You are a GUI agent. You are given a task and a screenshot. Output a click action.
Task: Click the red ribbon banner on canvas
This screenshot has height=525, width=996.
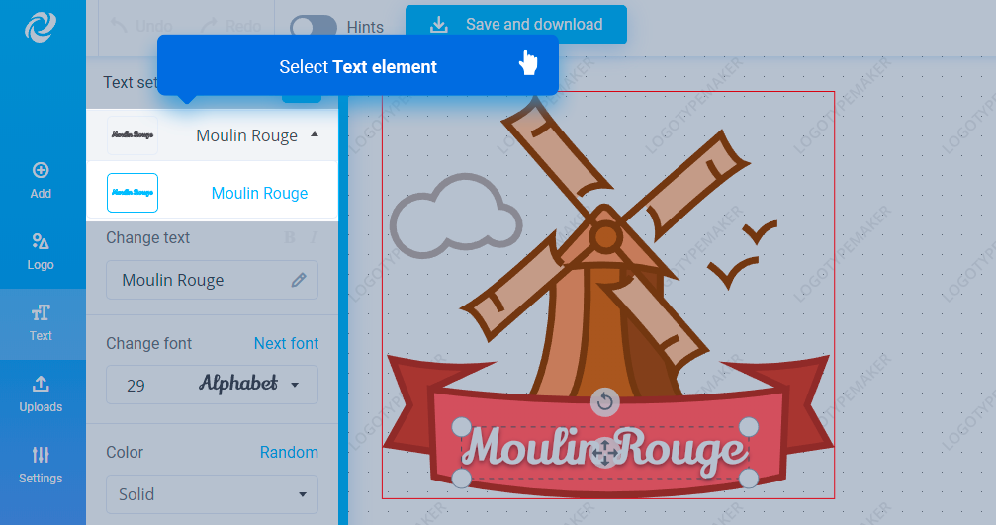606,425
